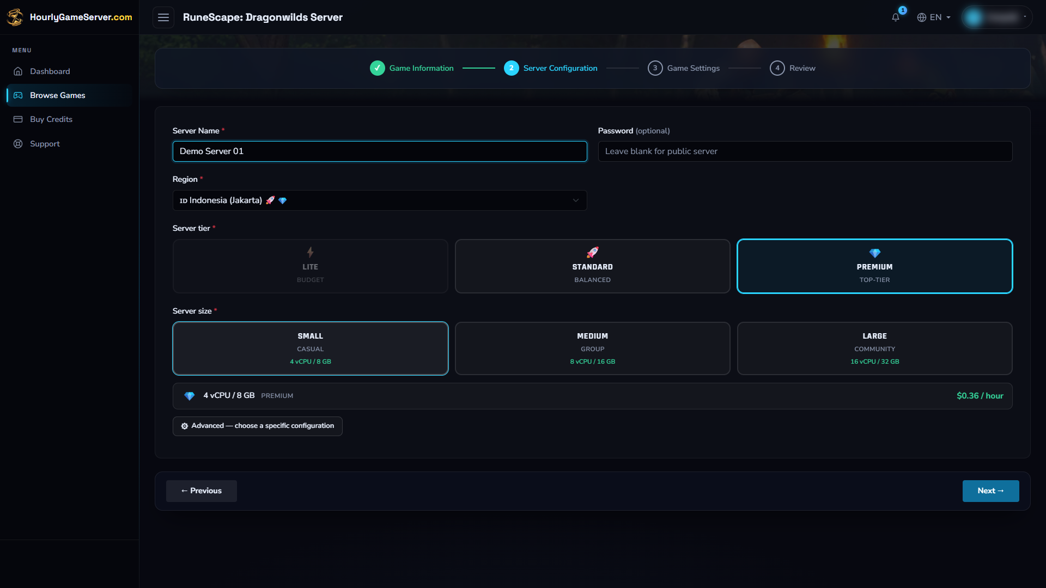The width and height of the screenshot is (1046, 588).
Task: Click the diamond icon in summary bar
Action: click(x=189, y=396)
